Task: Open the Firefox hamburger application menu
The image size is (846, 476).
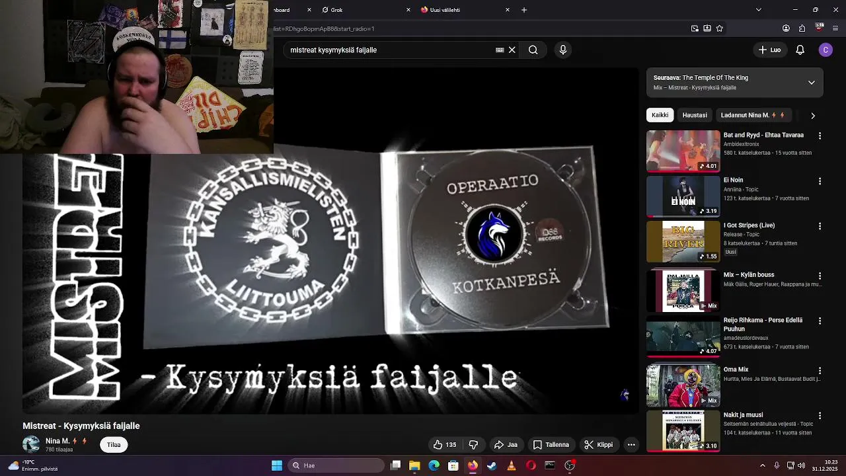Action: pyautogui.click(x=835, y=28)
